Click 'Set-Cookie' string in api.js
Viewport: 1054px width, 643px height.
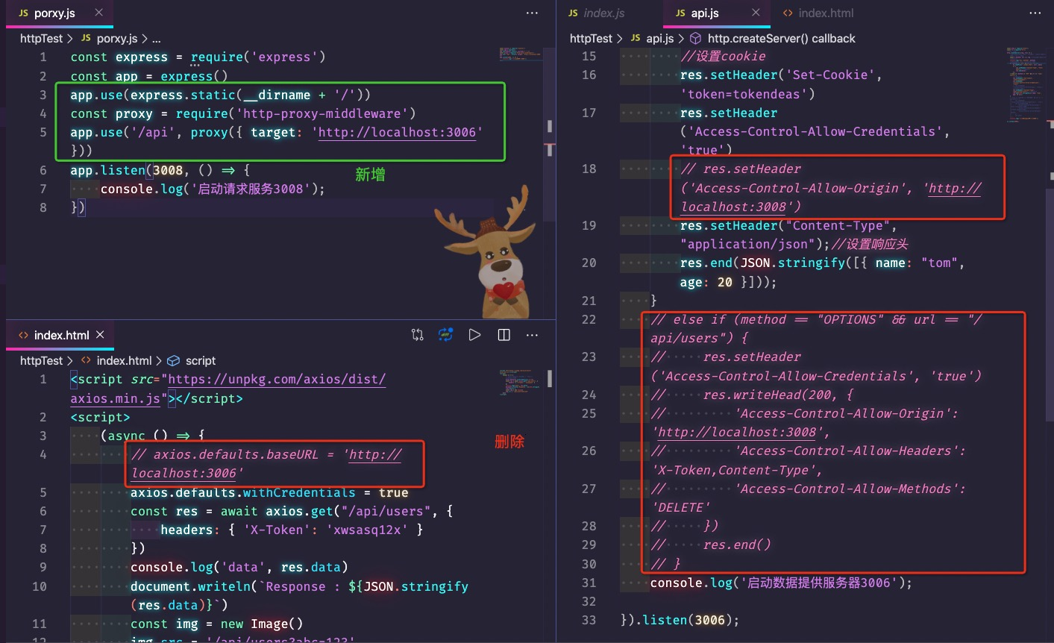tap(829, 75)
